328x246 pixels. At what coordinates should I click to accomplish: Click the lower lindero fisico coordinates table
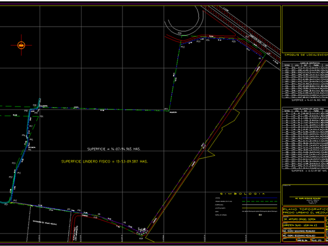click(305, 138)
